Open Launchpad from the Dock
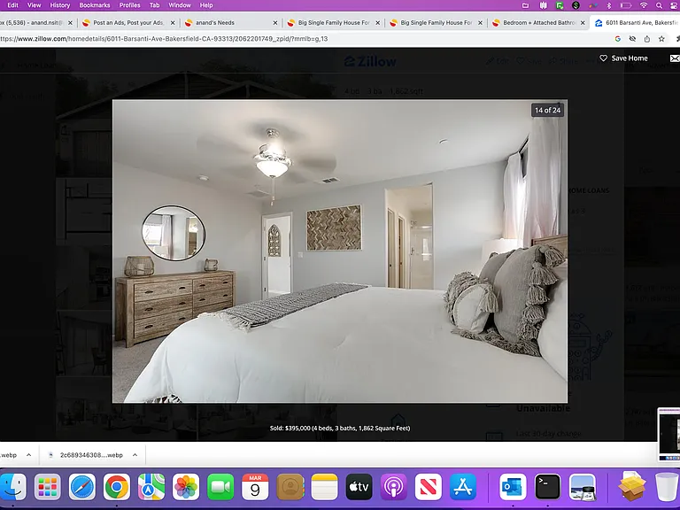Viewport: 680px width, 510px height. (x=47, y=487)
